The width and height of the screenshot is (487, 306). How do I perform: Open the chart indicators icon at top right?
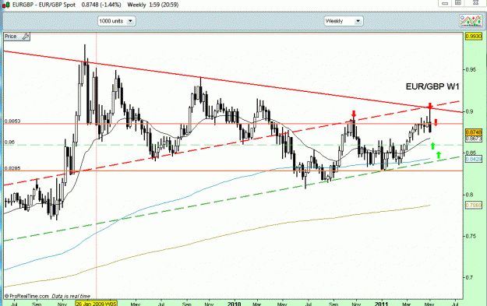point(471,20)
